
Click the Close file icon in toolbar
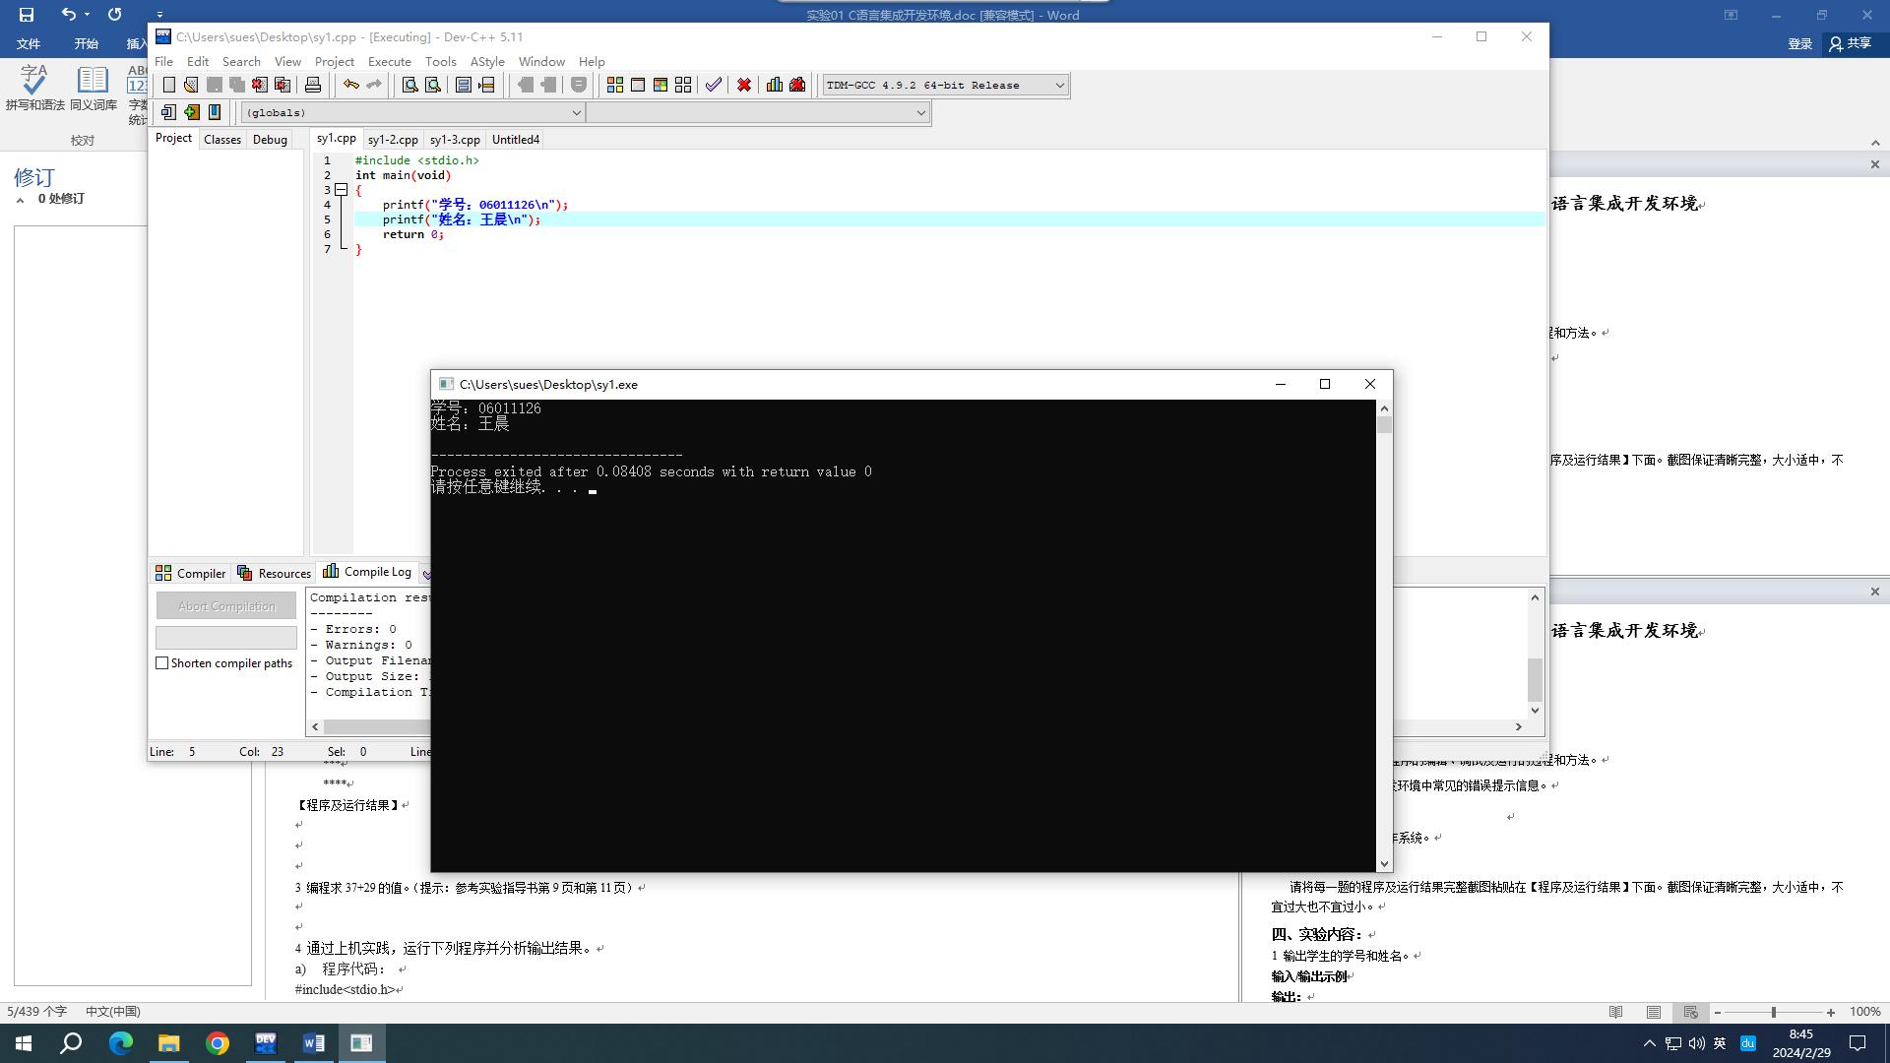click(260, 86)
